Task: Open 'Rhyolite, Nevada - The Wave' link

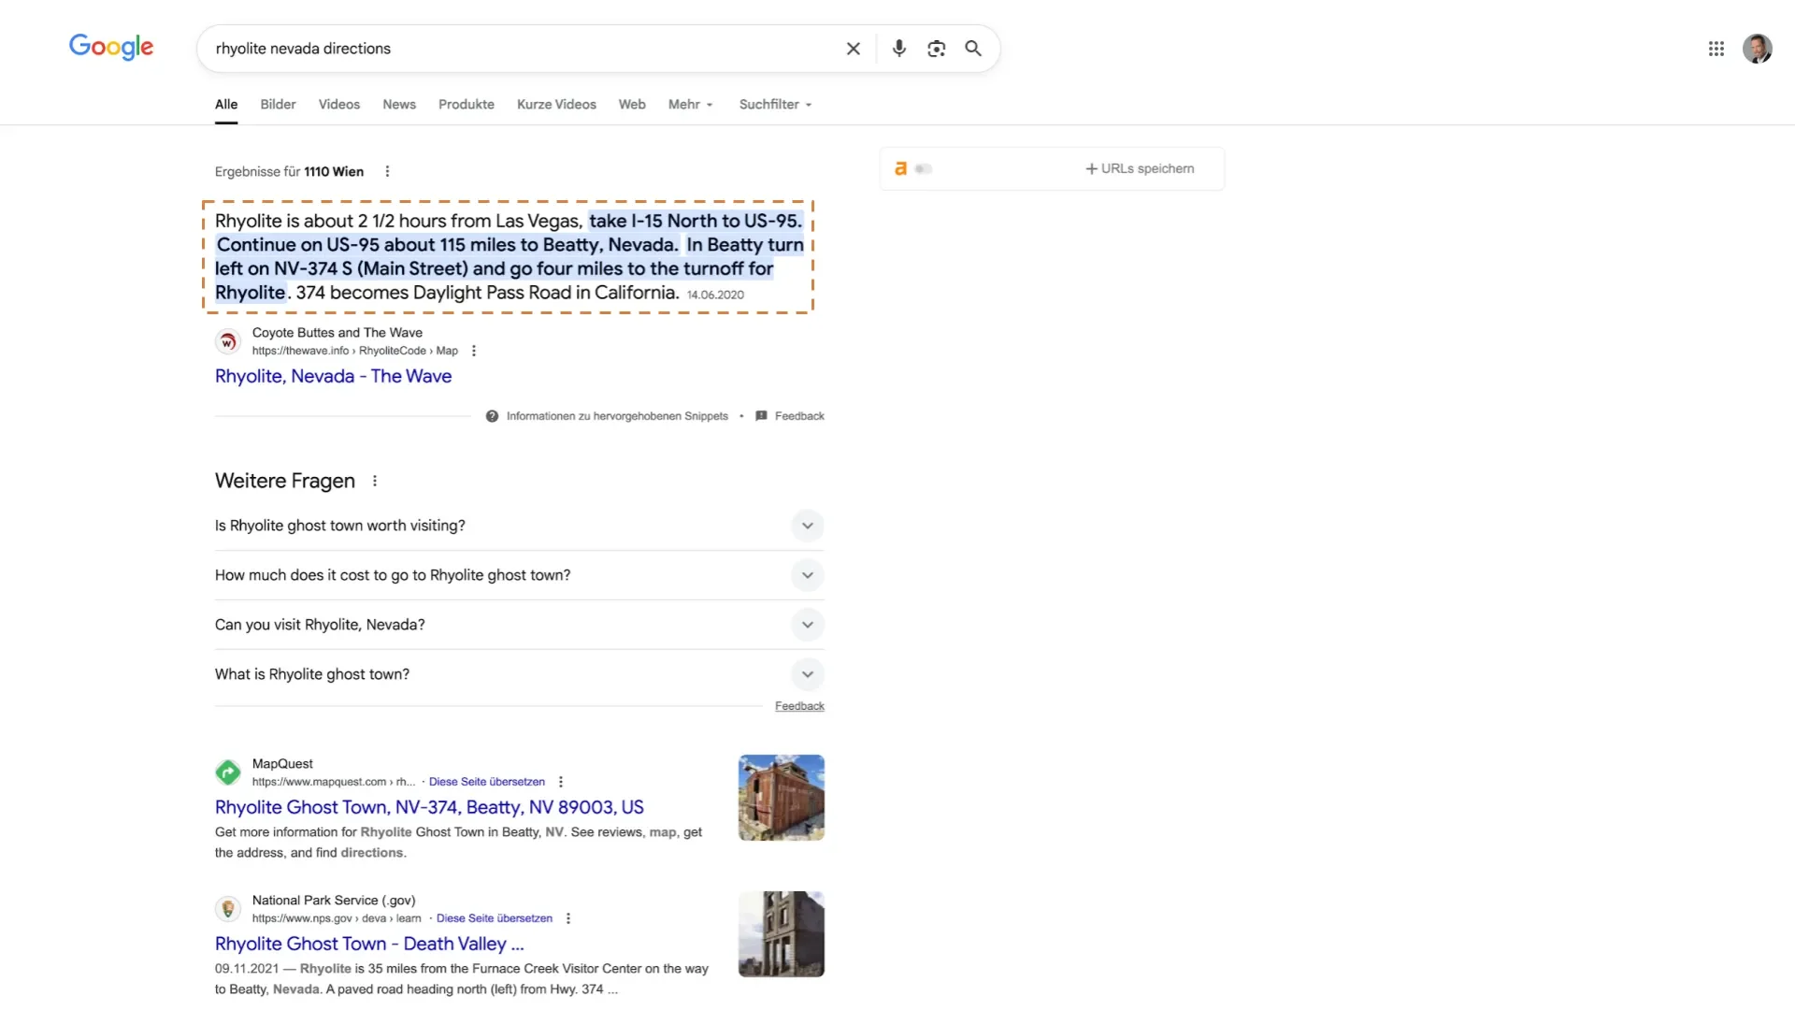Action: 333,376
